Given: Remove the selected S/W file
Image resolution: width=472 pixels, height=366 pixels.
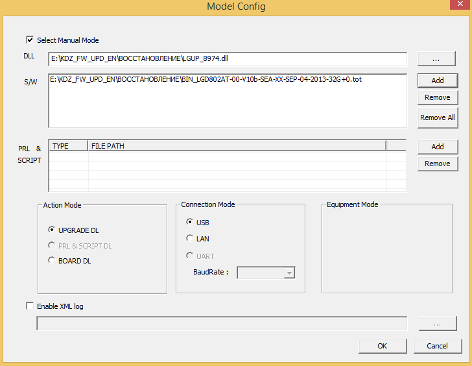Looking at the screenshot, I should [x=437, y=97].
